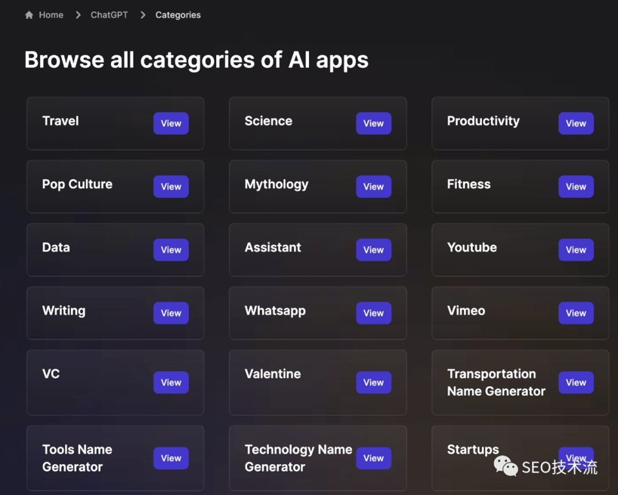Open the VC category View button
Viewport: 618px width, 495px height.
171,382
